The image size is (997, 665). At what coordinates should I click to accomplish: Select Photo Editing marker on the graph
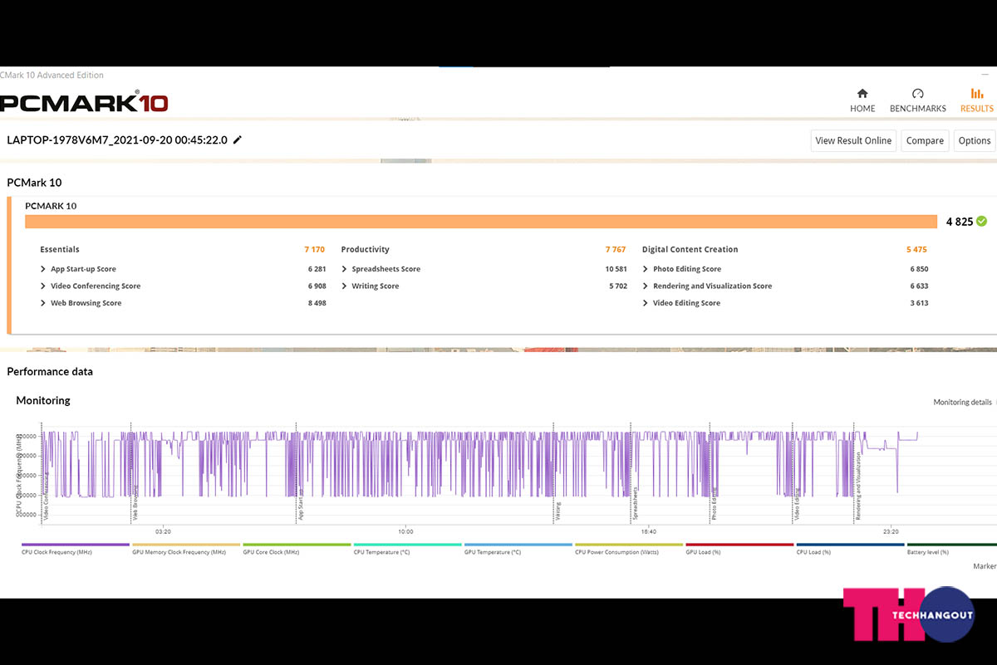click(x=714, y=505)
